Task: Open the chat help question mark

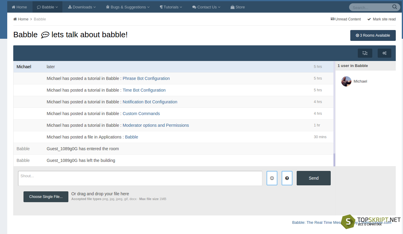Action: tap(287, 178)
